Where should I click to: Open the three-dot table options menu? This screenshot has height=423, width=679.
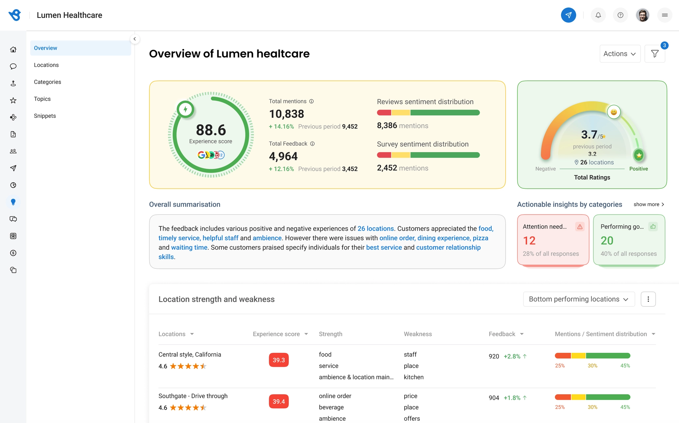click(648, 299)
